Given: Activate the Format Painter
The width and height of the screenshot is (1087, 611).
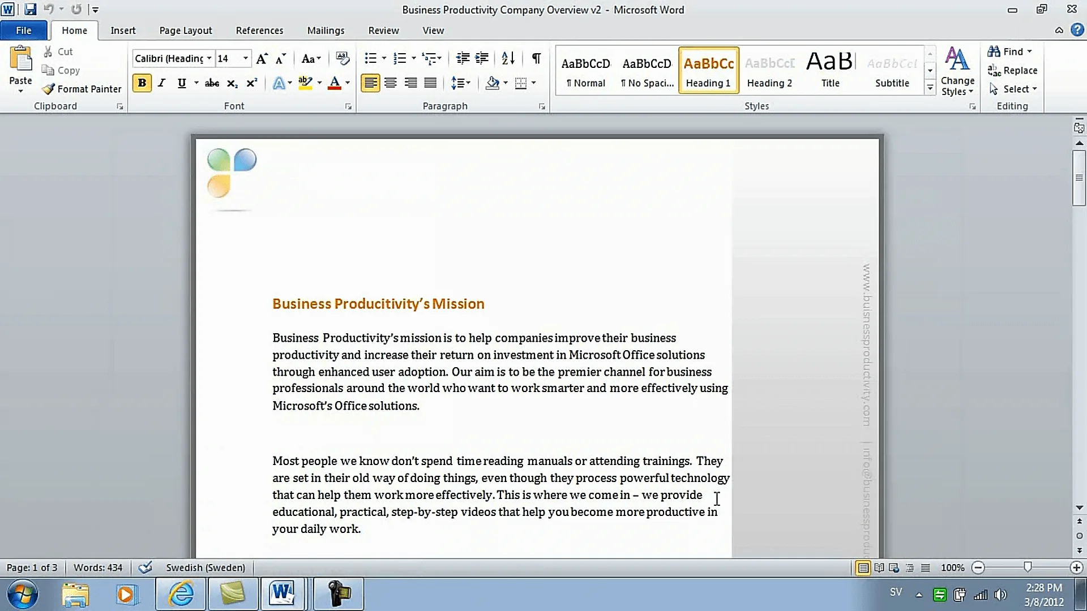Looking at the screenshot, I should pos(81,89).
